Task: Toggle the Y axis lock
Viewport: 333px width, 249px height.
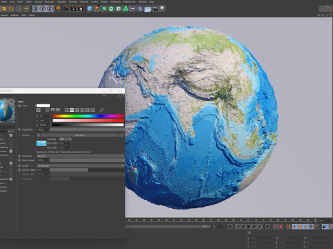Action: [43, 9]
